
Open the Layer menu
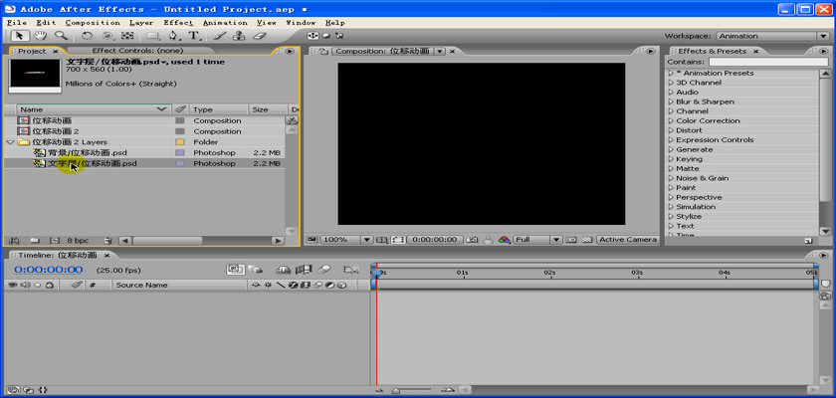[x=141, y=23]
